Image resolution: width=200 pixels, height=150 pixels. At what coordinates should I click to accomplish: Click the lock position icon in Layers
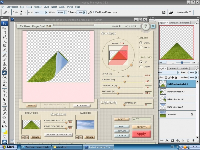pyautogui.click(x=172, y=77)
